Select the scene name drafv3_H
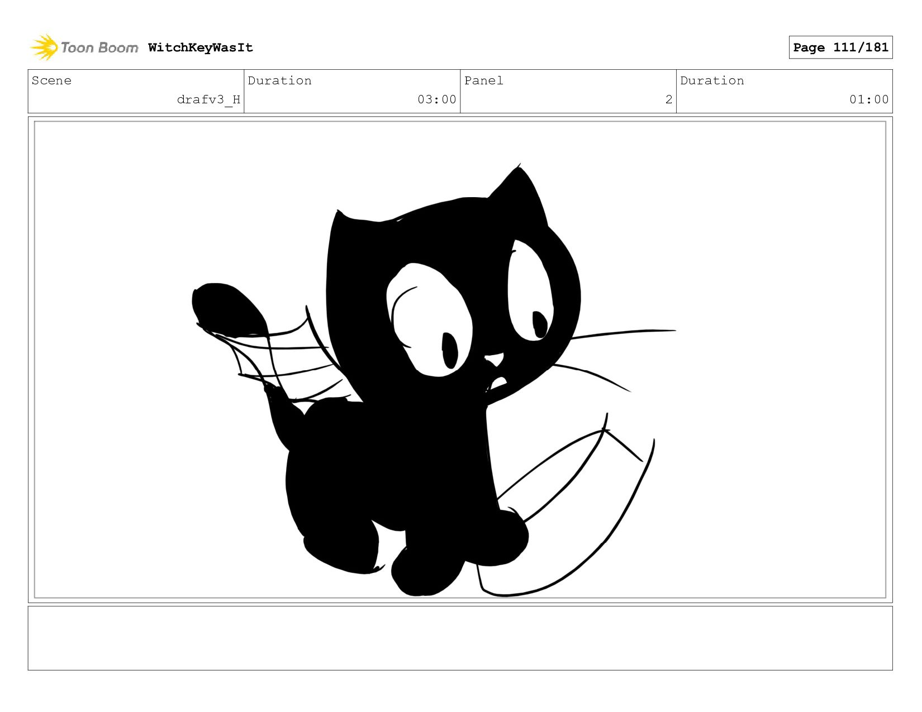Screen dimensions: 922x712 pos(208,100)
